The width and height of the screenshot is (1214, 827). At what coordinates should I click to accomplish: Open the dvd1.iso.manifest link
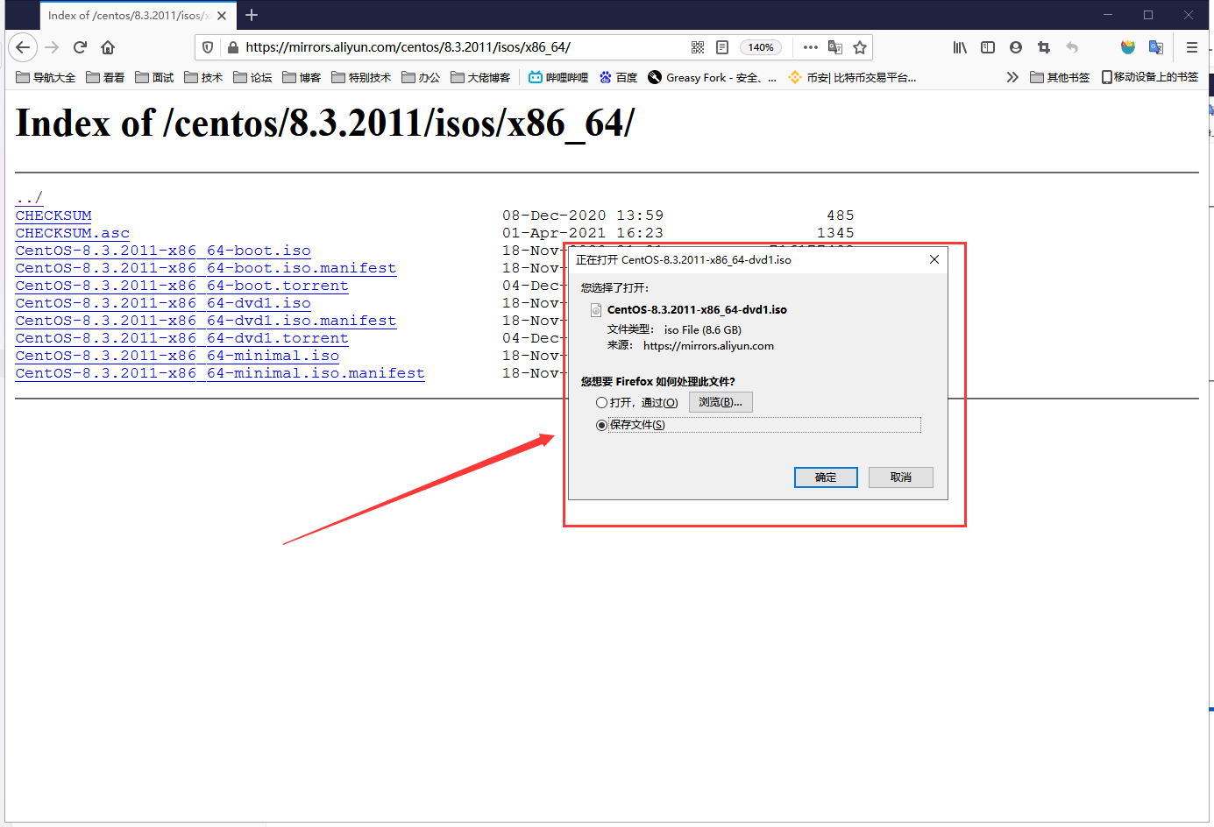pos(205,321)
